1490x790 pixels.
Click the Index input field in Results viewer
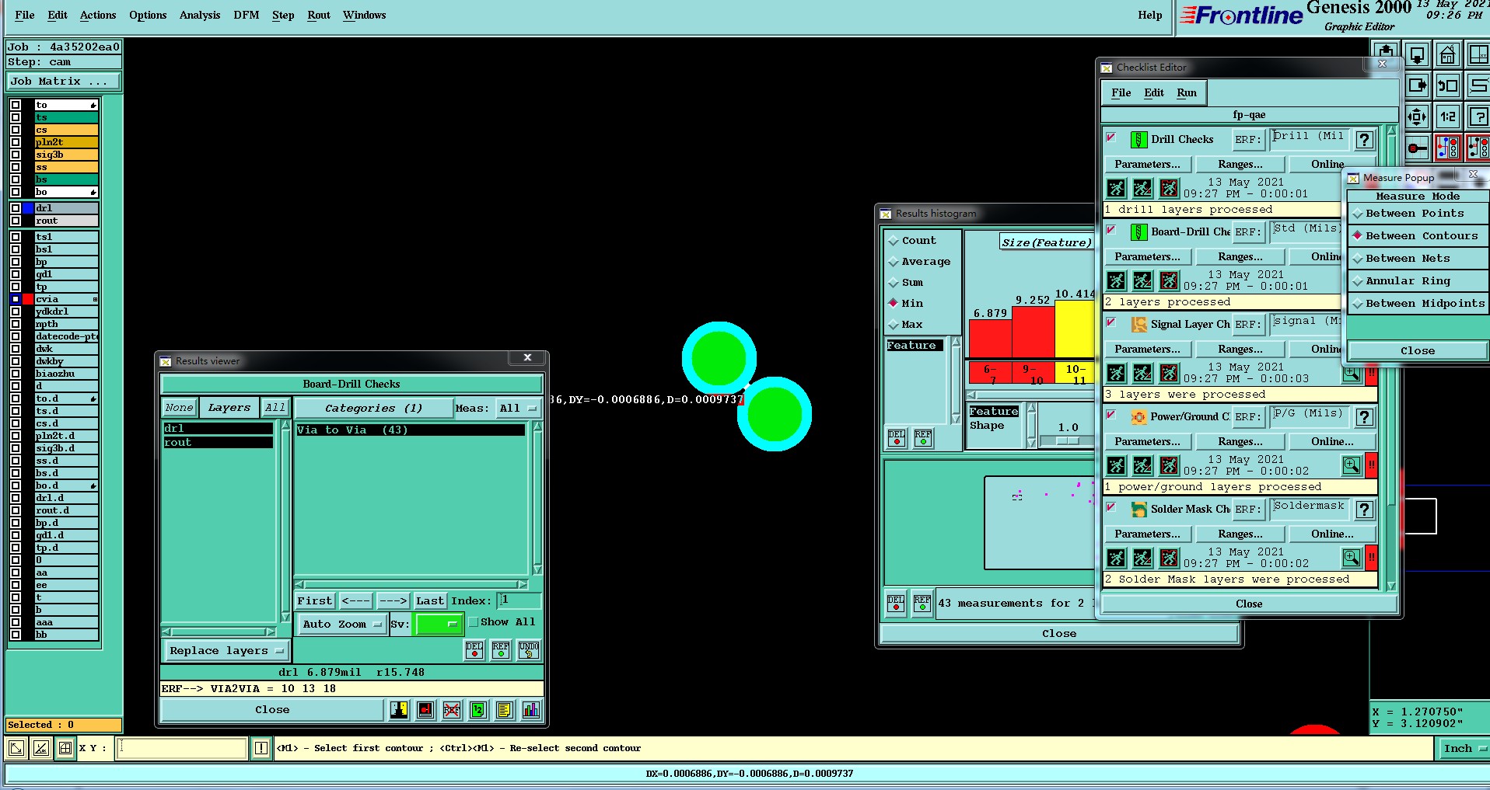click(519, 600)
